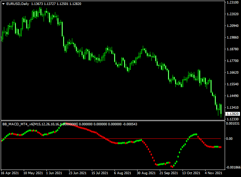
Task: Select the 1.17700 price axis label
Action: point(233,61)
